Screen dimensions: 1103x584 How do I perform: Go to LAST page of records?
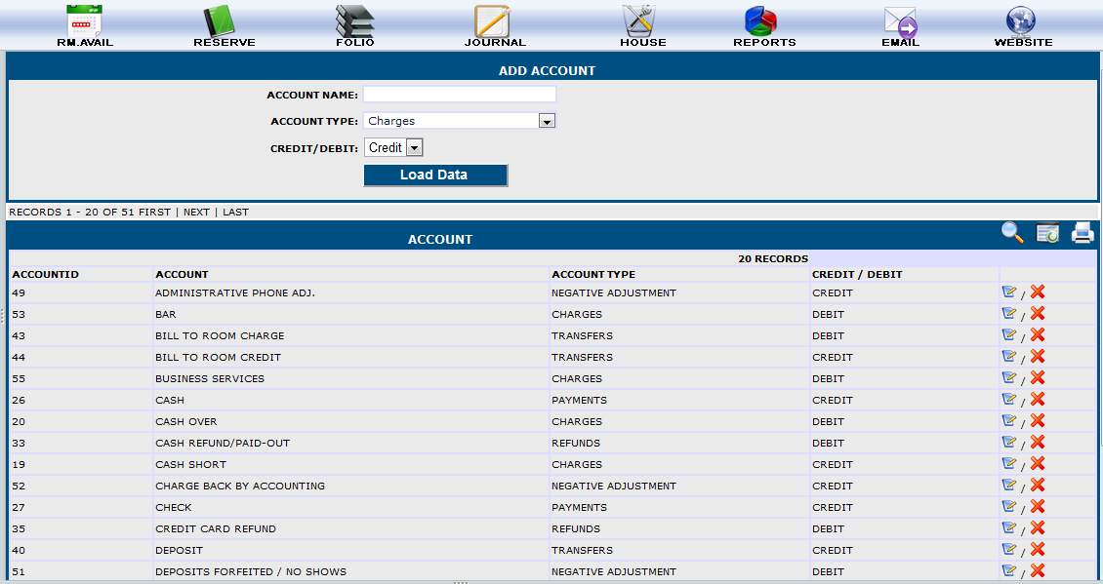(235, 212)
